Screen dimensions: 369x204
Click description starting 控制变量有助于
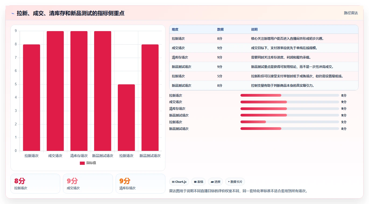283,86
